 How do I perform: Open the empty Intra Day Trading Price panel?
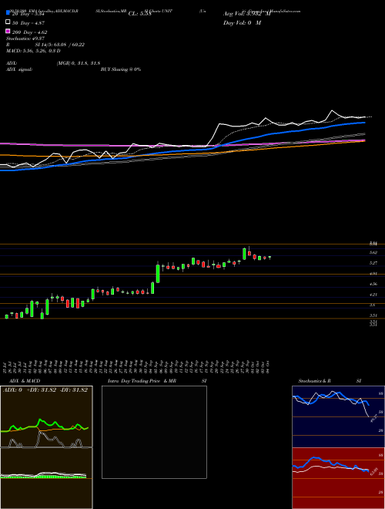(154, 432)
